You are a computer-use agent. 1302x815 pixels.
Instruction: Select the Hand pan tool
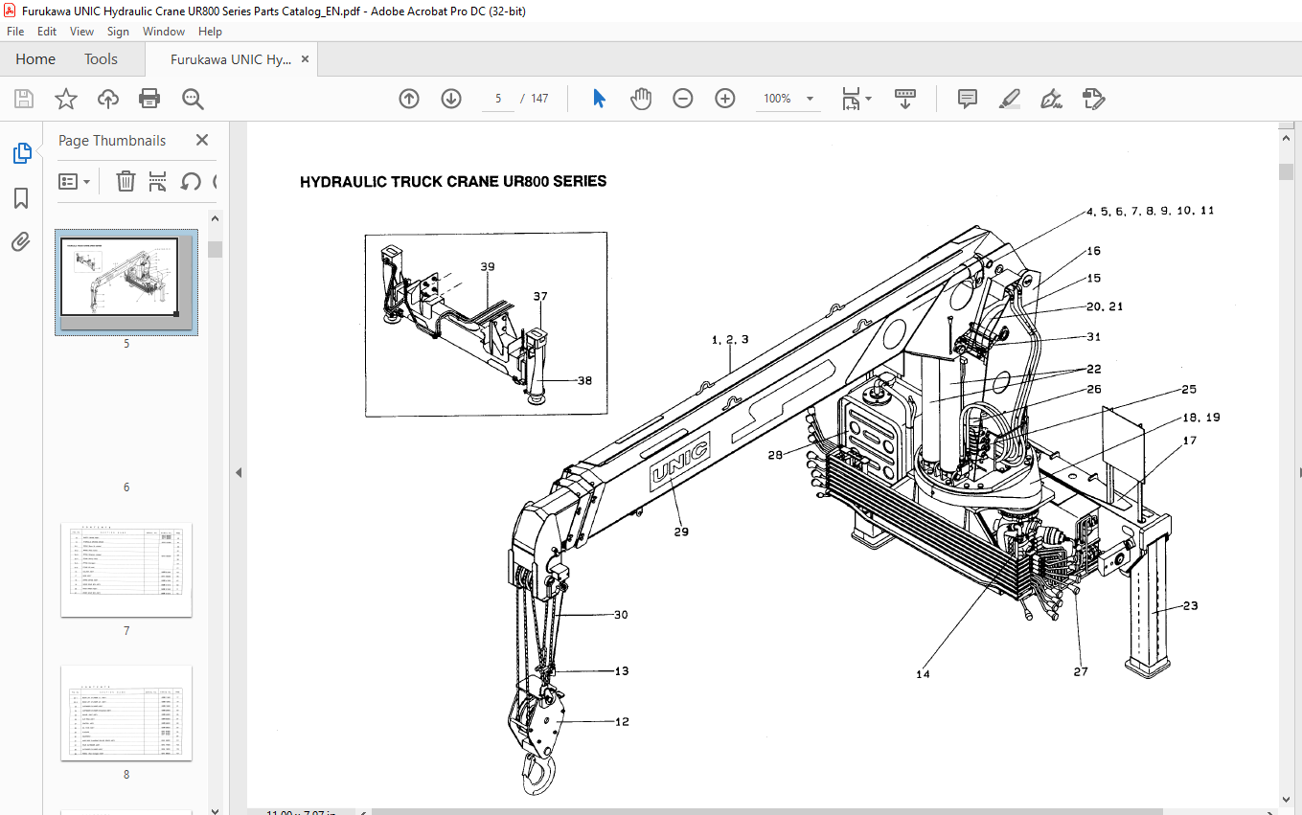point(640,99)
